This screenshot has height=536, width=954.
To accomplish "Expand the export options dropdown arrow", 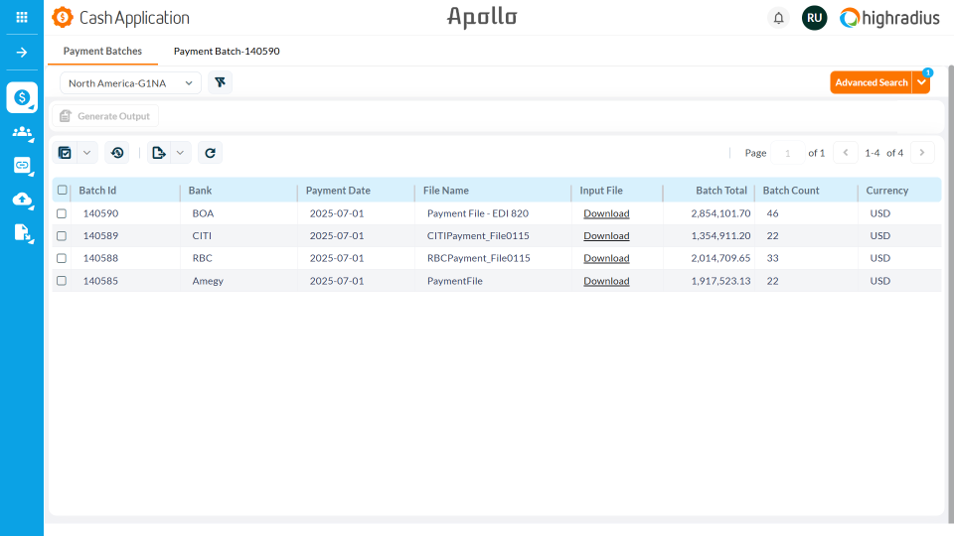I will click(180, 153).
